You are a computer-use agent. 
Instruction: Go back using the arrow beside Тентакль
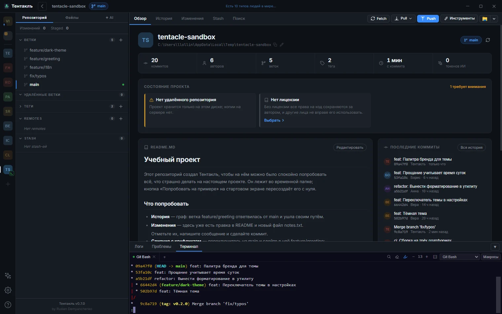[42, 6]
